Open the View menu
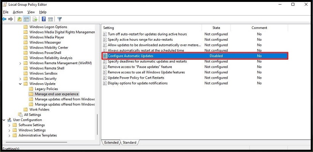Viewport: 313px width, 152px height. 31,12
